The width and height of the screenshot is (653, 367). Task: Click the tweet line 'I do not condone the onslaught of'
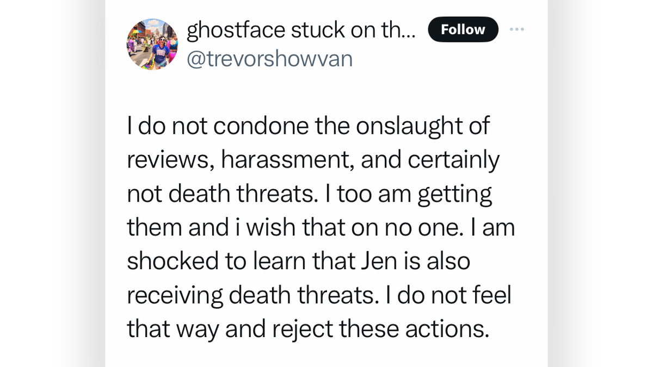tap(309, 126)
